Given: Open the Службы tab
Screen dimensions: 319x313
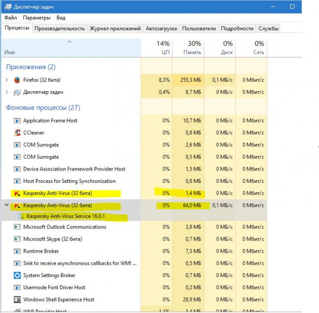Looking at the screenshot, I should pos(268,29).
